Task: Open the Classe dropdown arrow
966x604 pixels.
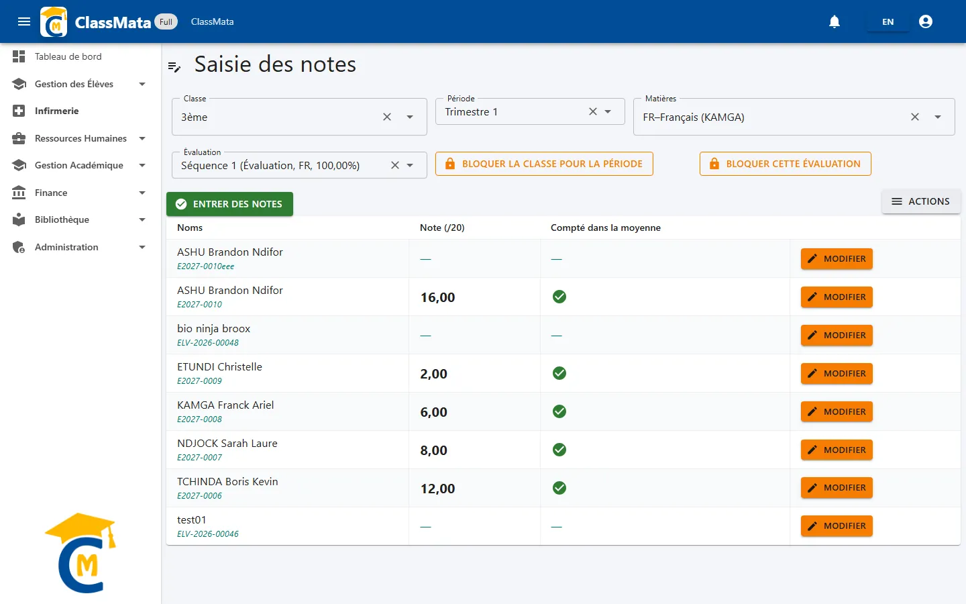Action: point(410,117)
